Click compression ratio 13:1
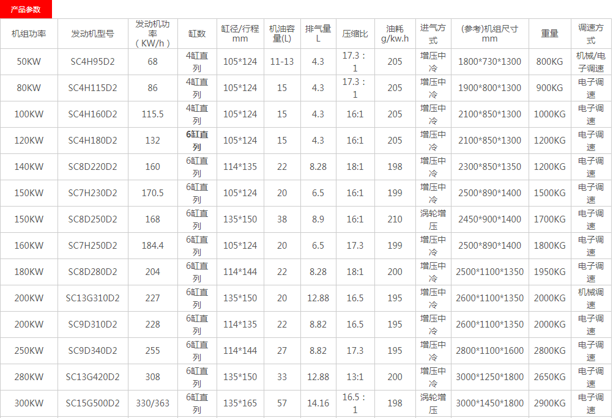 coord(355,376)
